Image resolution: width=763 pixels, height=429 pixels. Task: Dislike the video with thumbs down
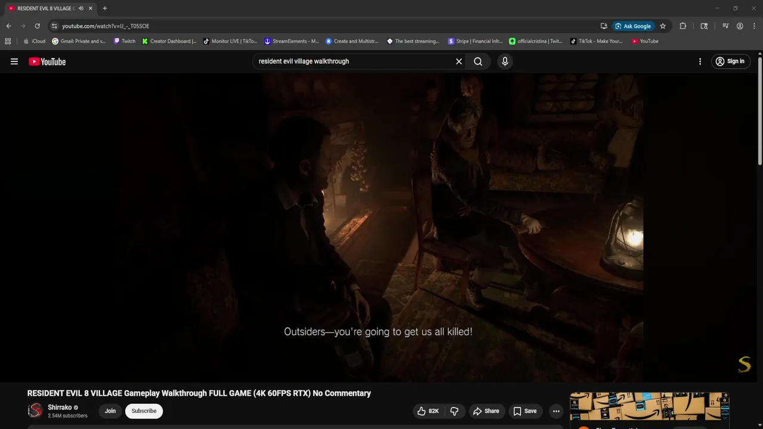454,411
